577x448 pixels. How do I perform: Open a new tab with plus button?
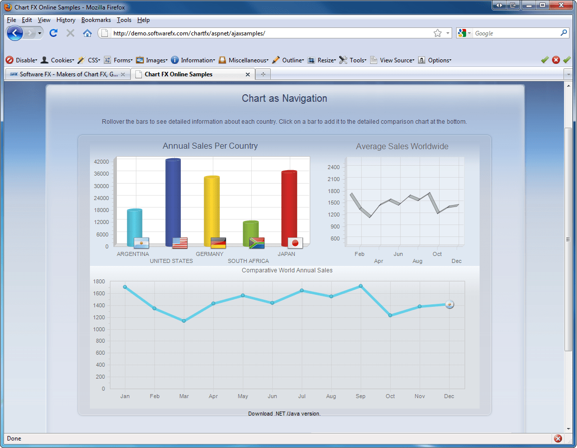[263, 74]
